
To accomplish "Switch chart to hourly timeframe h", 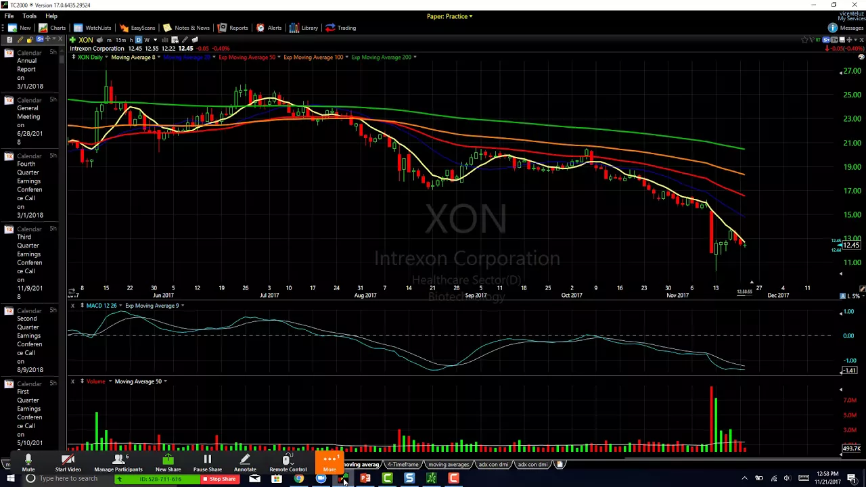I will click(x=131, y=40).
